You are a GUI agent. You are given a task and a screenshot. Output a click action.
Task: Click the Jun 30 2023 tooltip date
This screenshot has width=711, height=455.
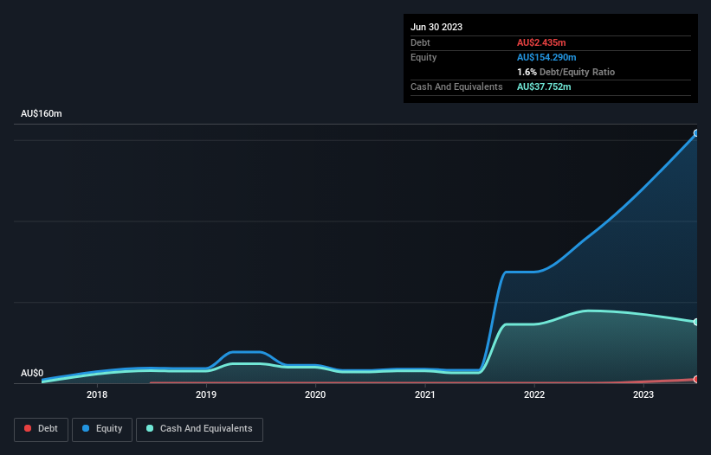tap(436, 27)
